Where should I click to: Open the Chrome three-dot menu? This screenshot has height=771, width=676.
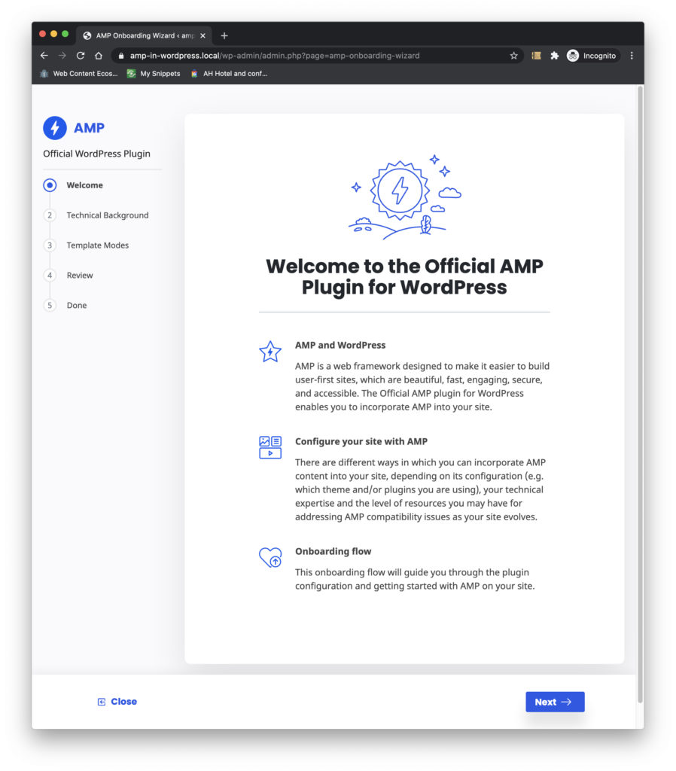tap(632, 56)
